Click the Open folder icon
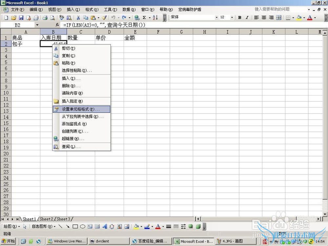The height and width of the screenshot is (246, 328). click(13, 18)
